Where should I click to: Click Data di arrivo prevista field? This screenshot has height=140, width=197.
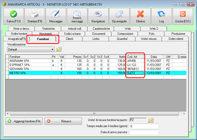(x=144, y=132)
